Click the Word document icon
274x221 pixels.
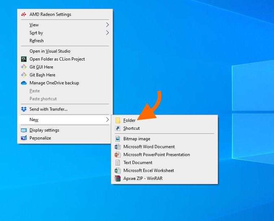click(x=117, y=147)
